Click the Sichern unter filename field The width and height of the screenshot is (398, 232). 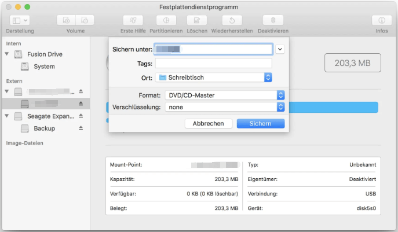pyautogui.click(x=213, y=49)
